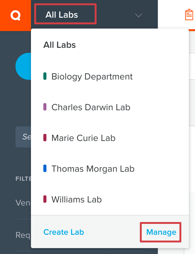
Task: Click the red Marie Curie Lab color marker
Action: (x=45, y=138)
